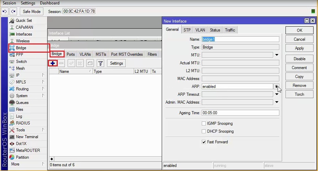Screen dimensions: 318x171
Task: Open the Log sidebar entry
Action: click(19, 116)
